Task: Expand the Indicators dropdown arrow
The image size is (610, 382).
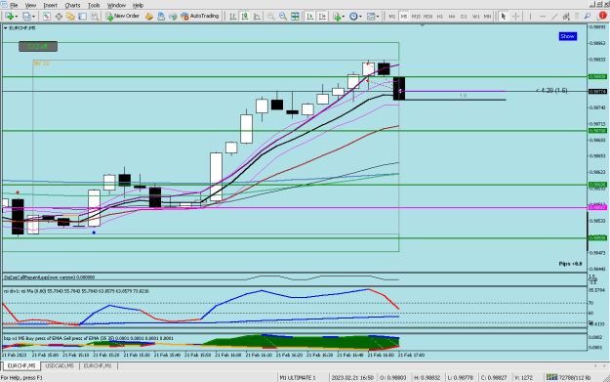Action: click(344, 17)
